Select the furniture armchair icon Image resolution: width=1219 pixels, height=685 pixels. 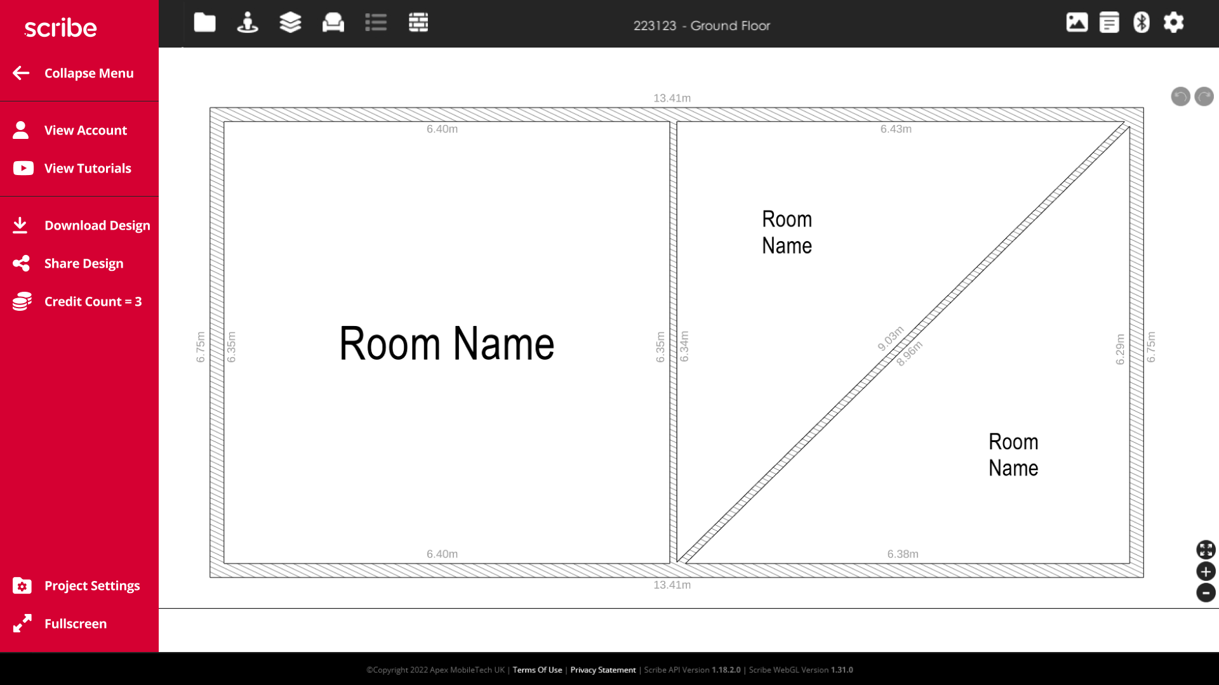click(333, 23)
